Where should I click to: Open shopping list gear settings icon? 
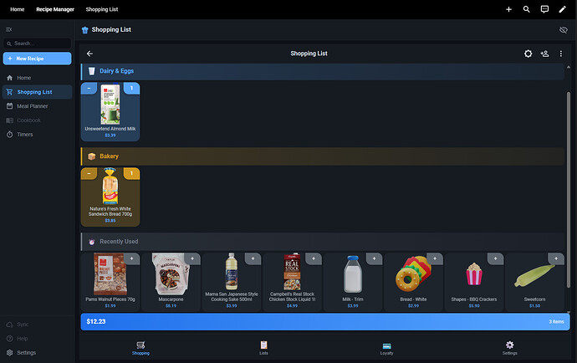528,54
